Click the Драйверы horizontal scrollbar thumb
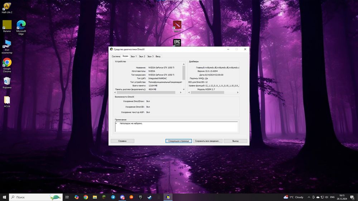 [207, 92]
